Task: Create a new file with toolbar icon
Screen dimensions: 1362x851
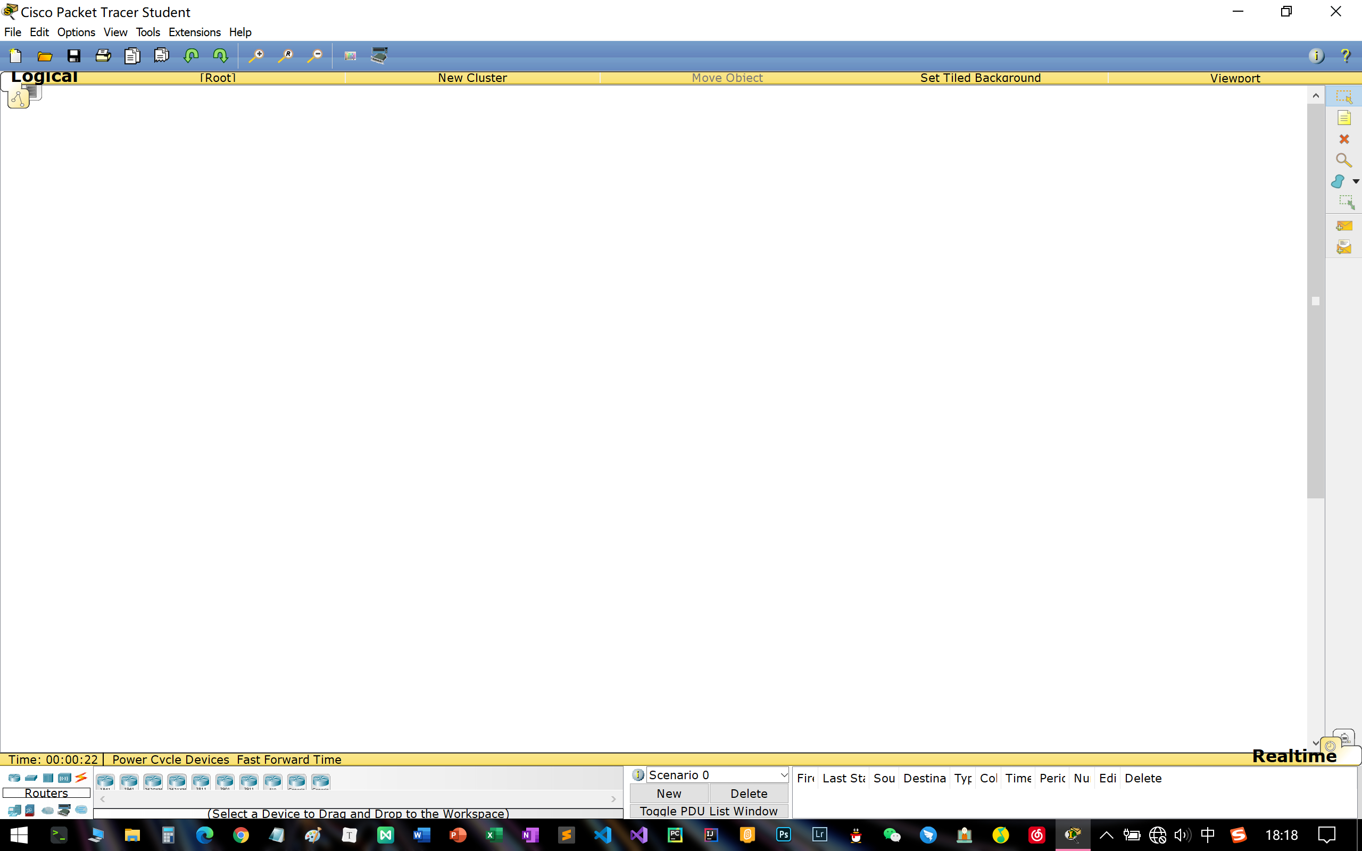Action: click(x=16, y=56)
